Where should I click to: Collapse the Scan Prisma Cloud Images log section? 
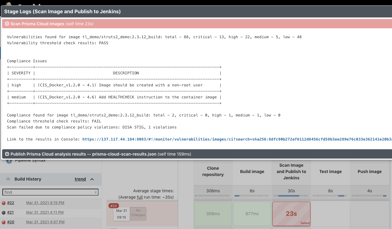[7, 24]
